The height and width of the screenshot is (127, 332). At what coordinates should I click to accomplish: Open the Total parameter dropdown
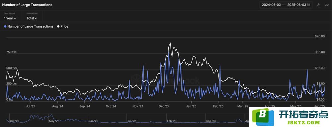pyautogui.click(x=32, y=18)
